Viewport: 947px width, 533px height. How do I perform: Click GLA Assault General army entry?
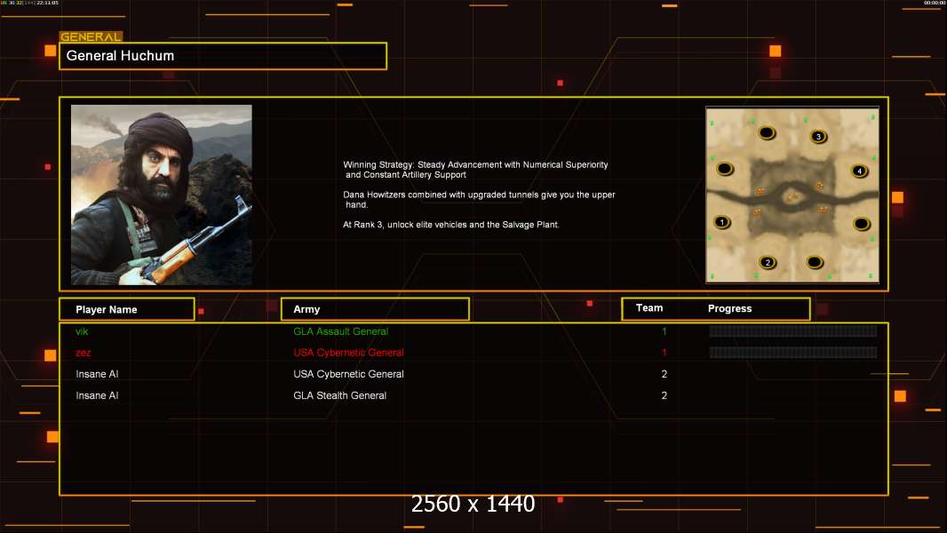click(x=340, y=331)
